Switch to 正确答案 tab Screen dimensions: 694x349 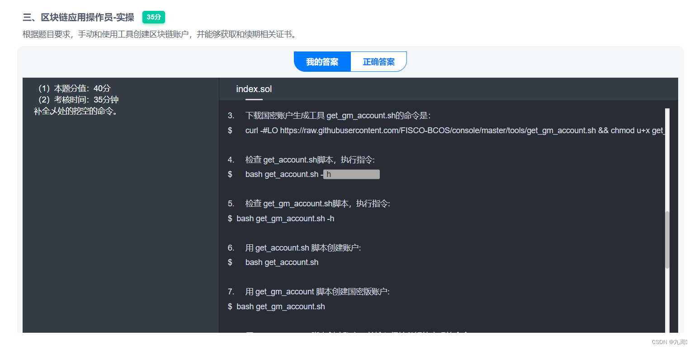click(x=379, y=62)
